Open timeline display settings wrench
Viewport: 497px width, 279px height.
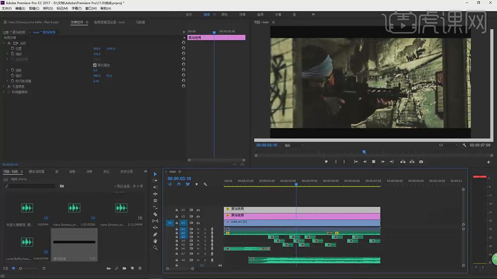pyautogui.click(x=205, y=184)
